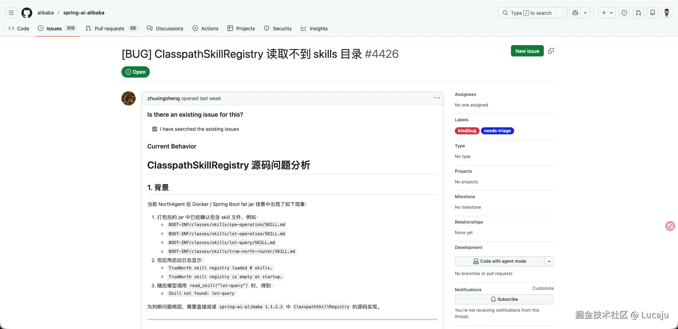Image resolution: width=678 pixels, height=329 pixels.
Task: Switch to the Insights tab
Action: [314, 29]
